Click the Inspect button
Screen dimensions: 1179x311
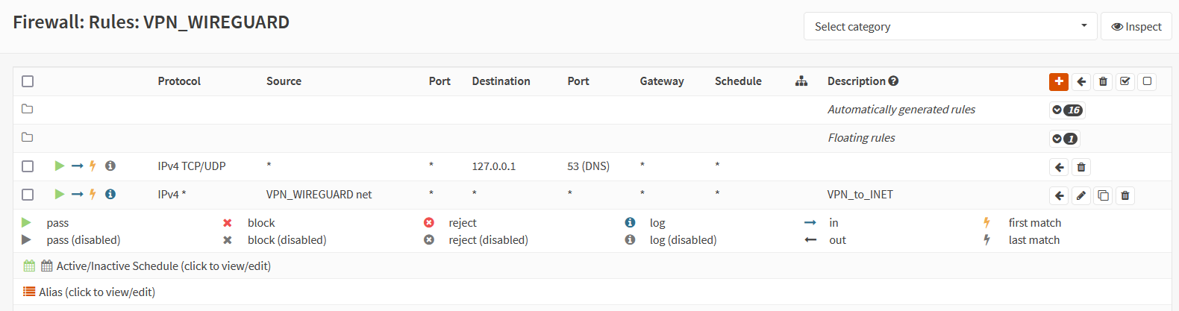pos(1136,26)
